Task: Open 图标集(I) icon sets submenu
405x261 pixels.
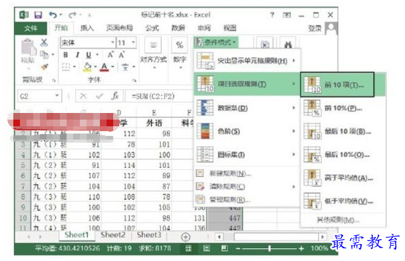Action: pyautogui.click(x=247, y=155)
